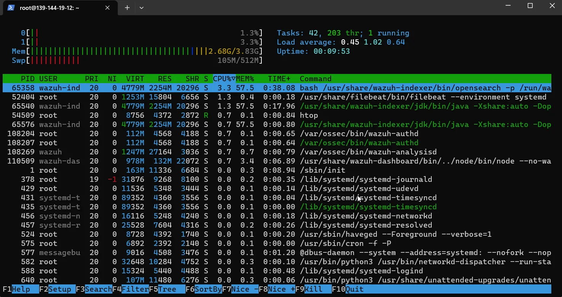The image size is (562, 297).
Task: Click the CPU% sorted column header
Action: (224, 79)
